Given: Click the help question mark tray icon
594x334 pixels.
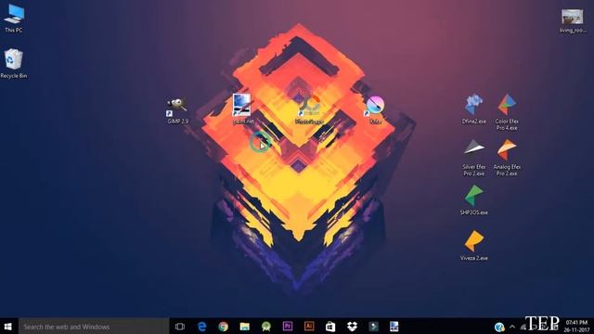Looking at the screenshot, I should tap(499, 327).
